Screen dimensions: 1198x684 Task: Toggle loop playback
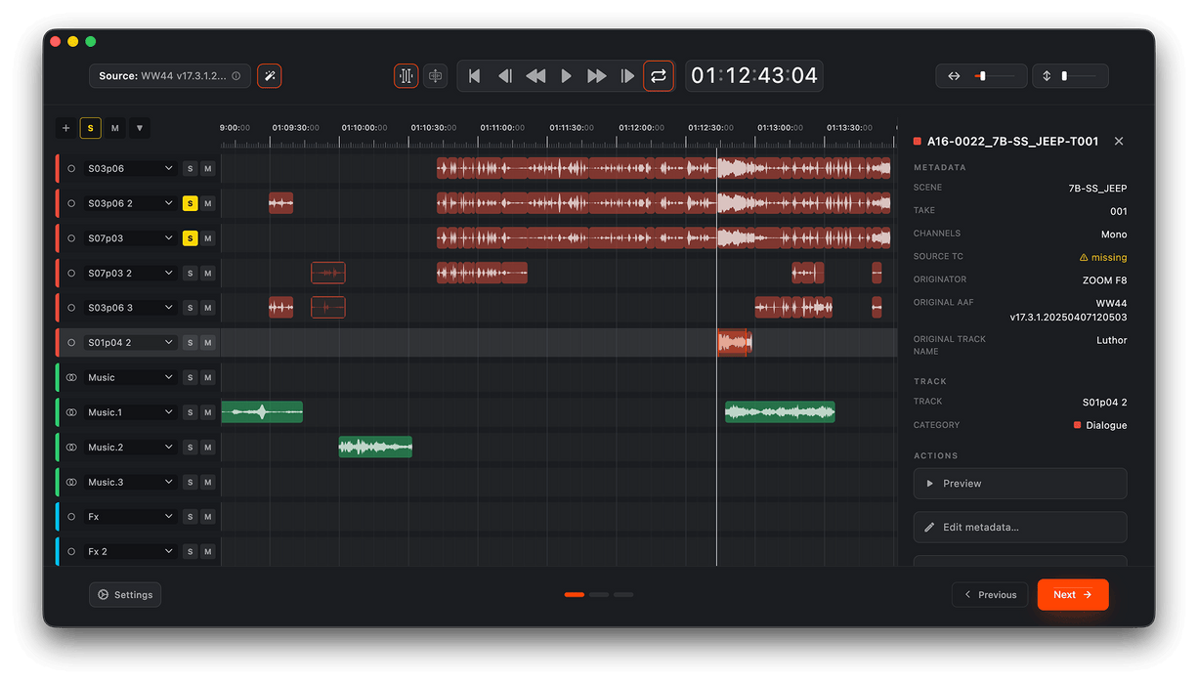[659, 75]
